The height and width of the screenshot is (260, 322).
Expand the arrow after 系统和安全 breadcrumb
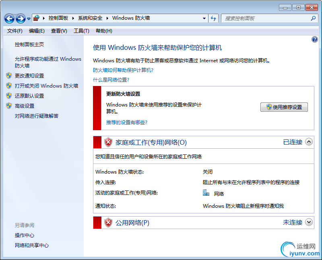pyautogui.click(x=107, y=18)
